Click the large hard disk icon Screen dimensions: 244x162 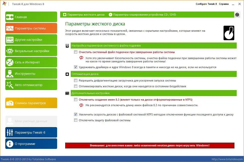point(229,33)
